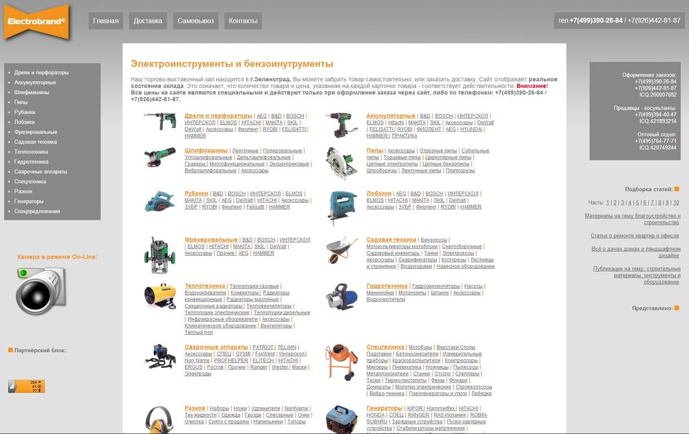
Task: Click the Electrobrand logo
Action: pyautogui.click(x=37, y=21)
